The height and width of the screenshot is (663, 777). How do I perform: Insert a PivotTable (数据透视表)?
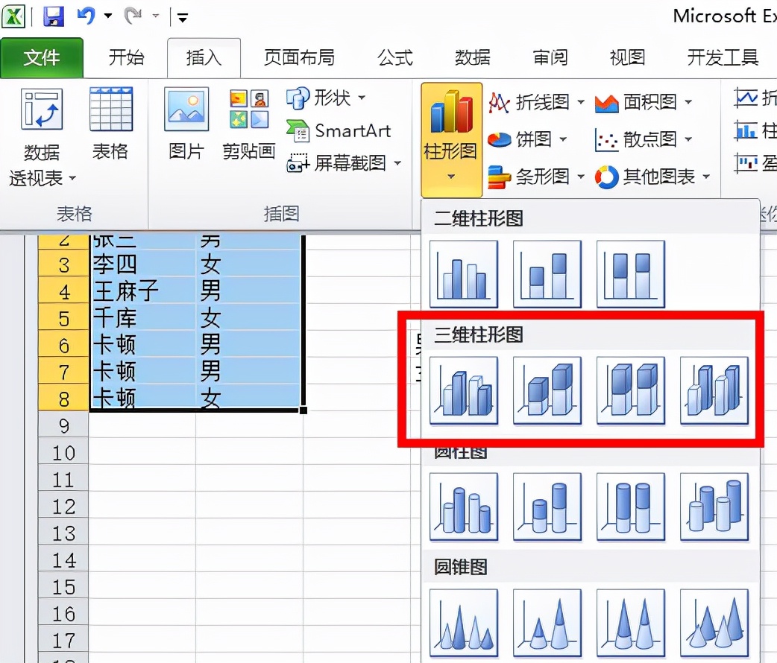click(42, 134)
